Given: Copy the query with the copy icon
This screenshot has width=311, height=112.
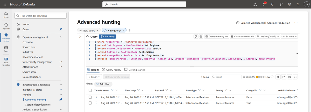Looking at the screenshot, I should click(x=196, y=37).
